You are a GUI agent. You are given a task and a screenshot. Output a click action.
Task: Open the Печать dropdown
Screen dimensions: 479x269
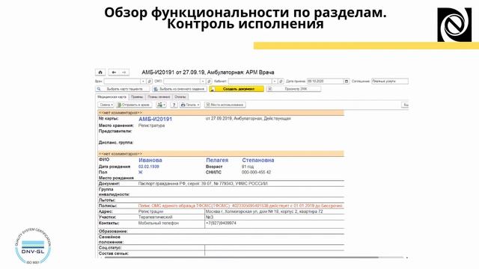click(190, 105)
